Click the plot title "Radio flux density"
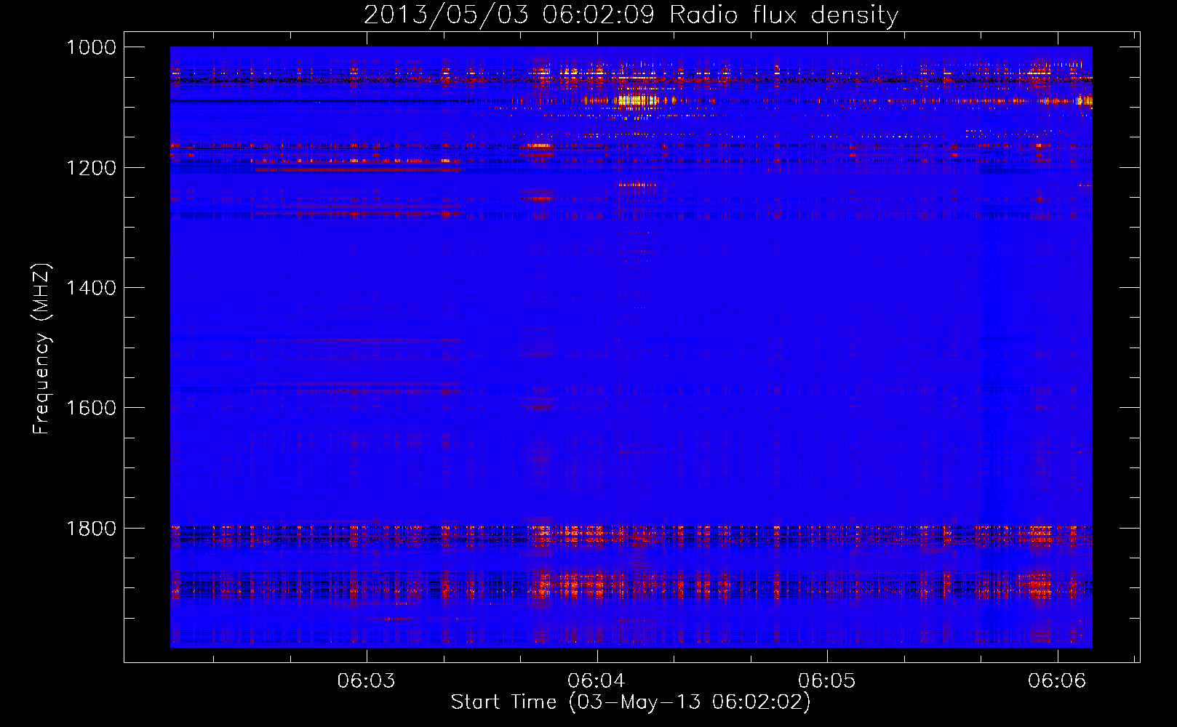The height and width of the screenshot is (727, 1177). click(784, 15)
